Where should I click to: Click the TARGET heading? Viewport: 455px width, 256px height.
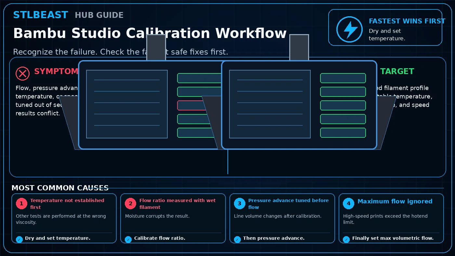click(x=397, y=71)
